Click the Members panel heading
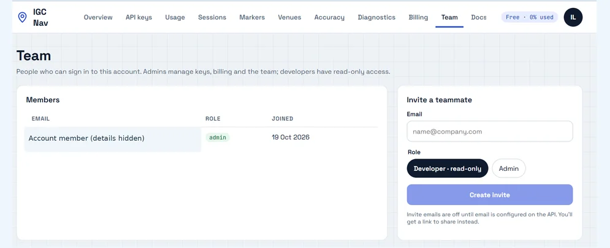610x248 pixels. point(43,100)
